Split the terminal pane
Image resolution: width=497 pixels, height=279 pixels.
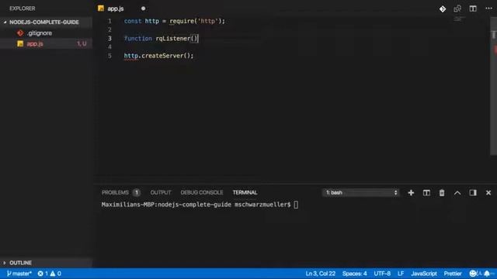[x=426, y=193]
